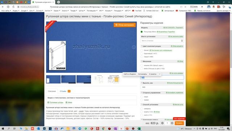The width and height of the screenshot is (232, 131).
Task: Click the orange Купить button
Action: click(179, 123)
